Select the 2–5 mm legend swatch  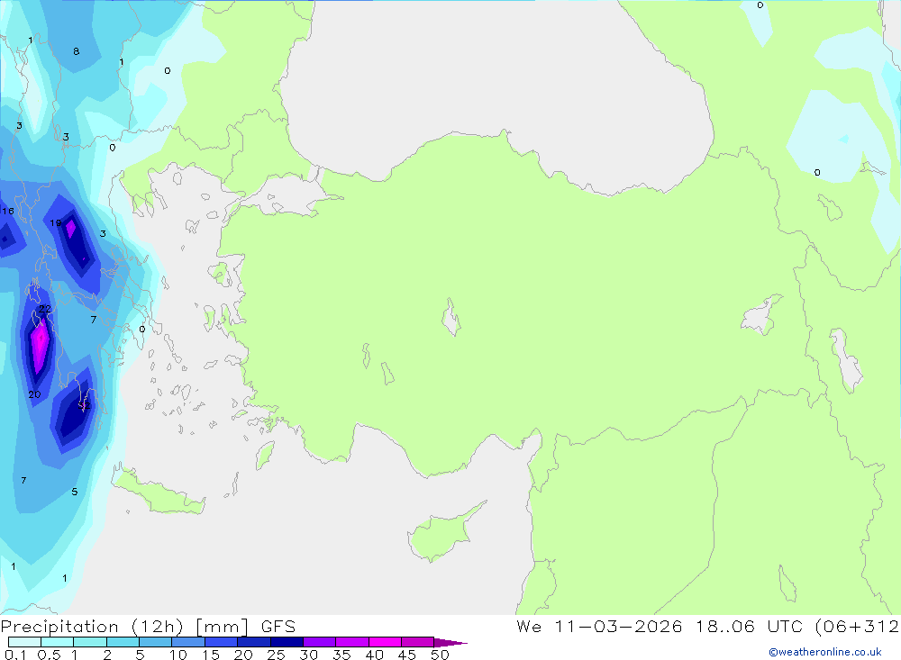click(123, 642)
